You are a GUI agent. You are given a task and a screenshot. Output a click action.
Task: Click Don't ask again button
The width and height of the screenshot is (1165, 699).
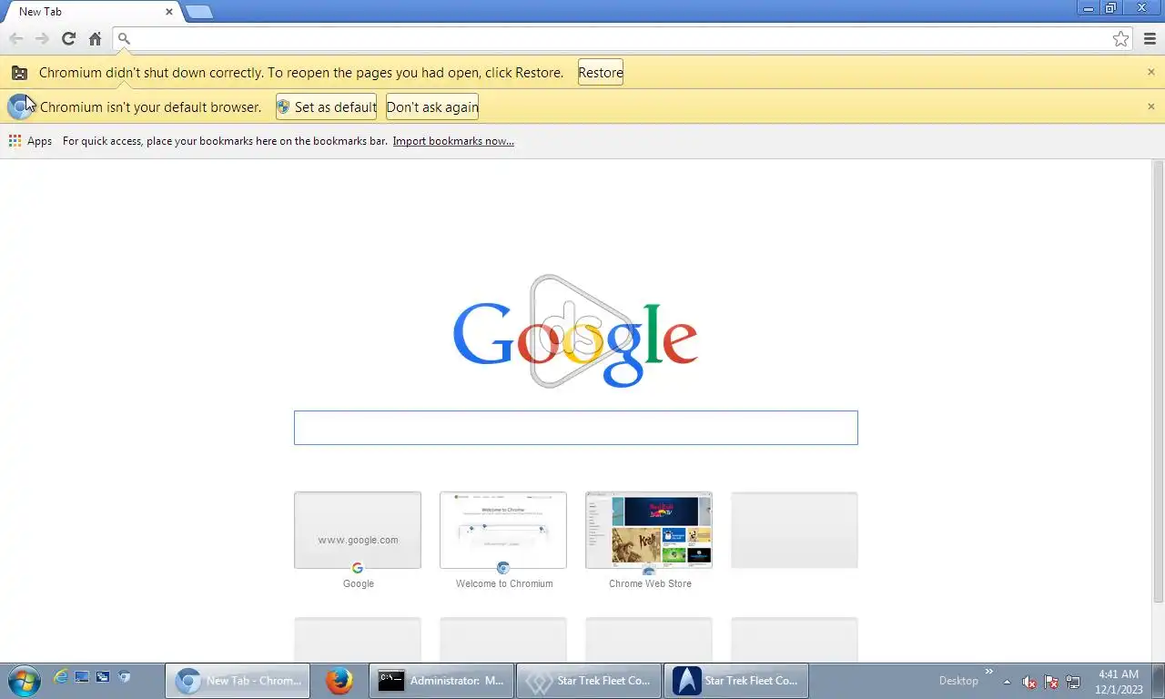point(432,106)
